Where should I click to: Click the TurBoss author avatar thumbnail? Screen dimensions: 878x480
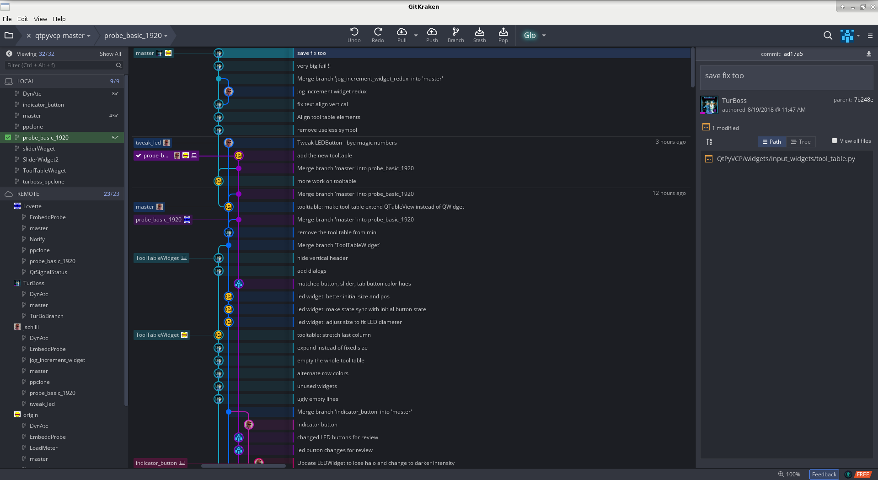709,105
